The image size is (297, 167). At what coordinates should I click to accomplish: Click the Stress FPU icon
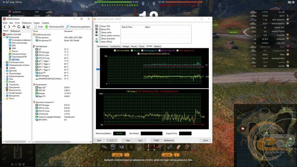(97, 29)
